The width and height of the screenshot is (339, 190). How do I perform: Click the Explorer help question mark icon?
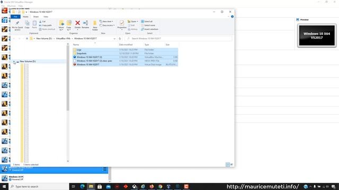click(232, 16)
